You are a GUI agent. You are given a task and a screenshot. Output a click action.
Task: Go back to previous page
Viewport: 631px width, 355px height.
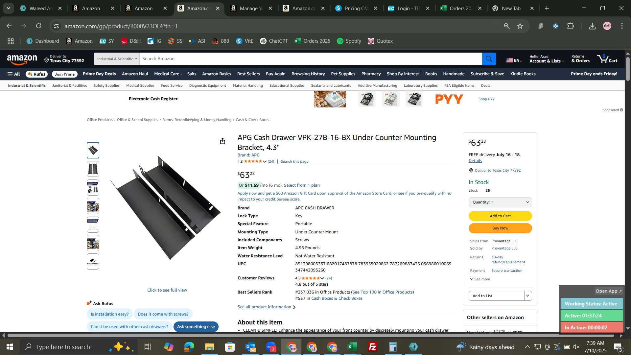pos(9,26)
